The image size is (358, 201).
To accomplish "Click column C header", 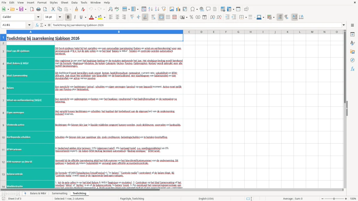I will coord(189,32).
